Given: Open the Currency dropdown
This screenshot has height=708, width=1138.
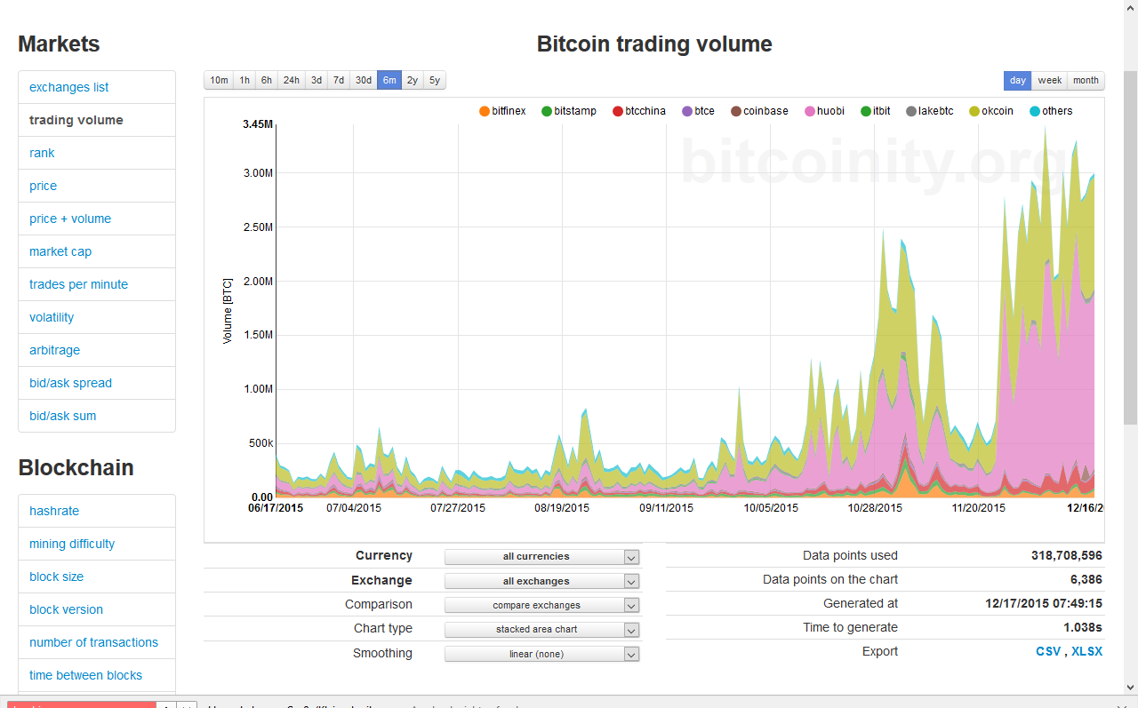Looking at the screenshot, I should point(541,557).
